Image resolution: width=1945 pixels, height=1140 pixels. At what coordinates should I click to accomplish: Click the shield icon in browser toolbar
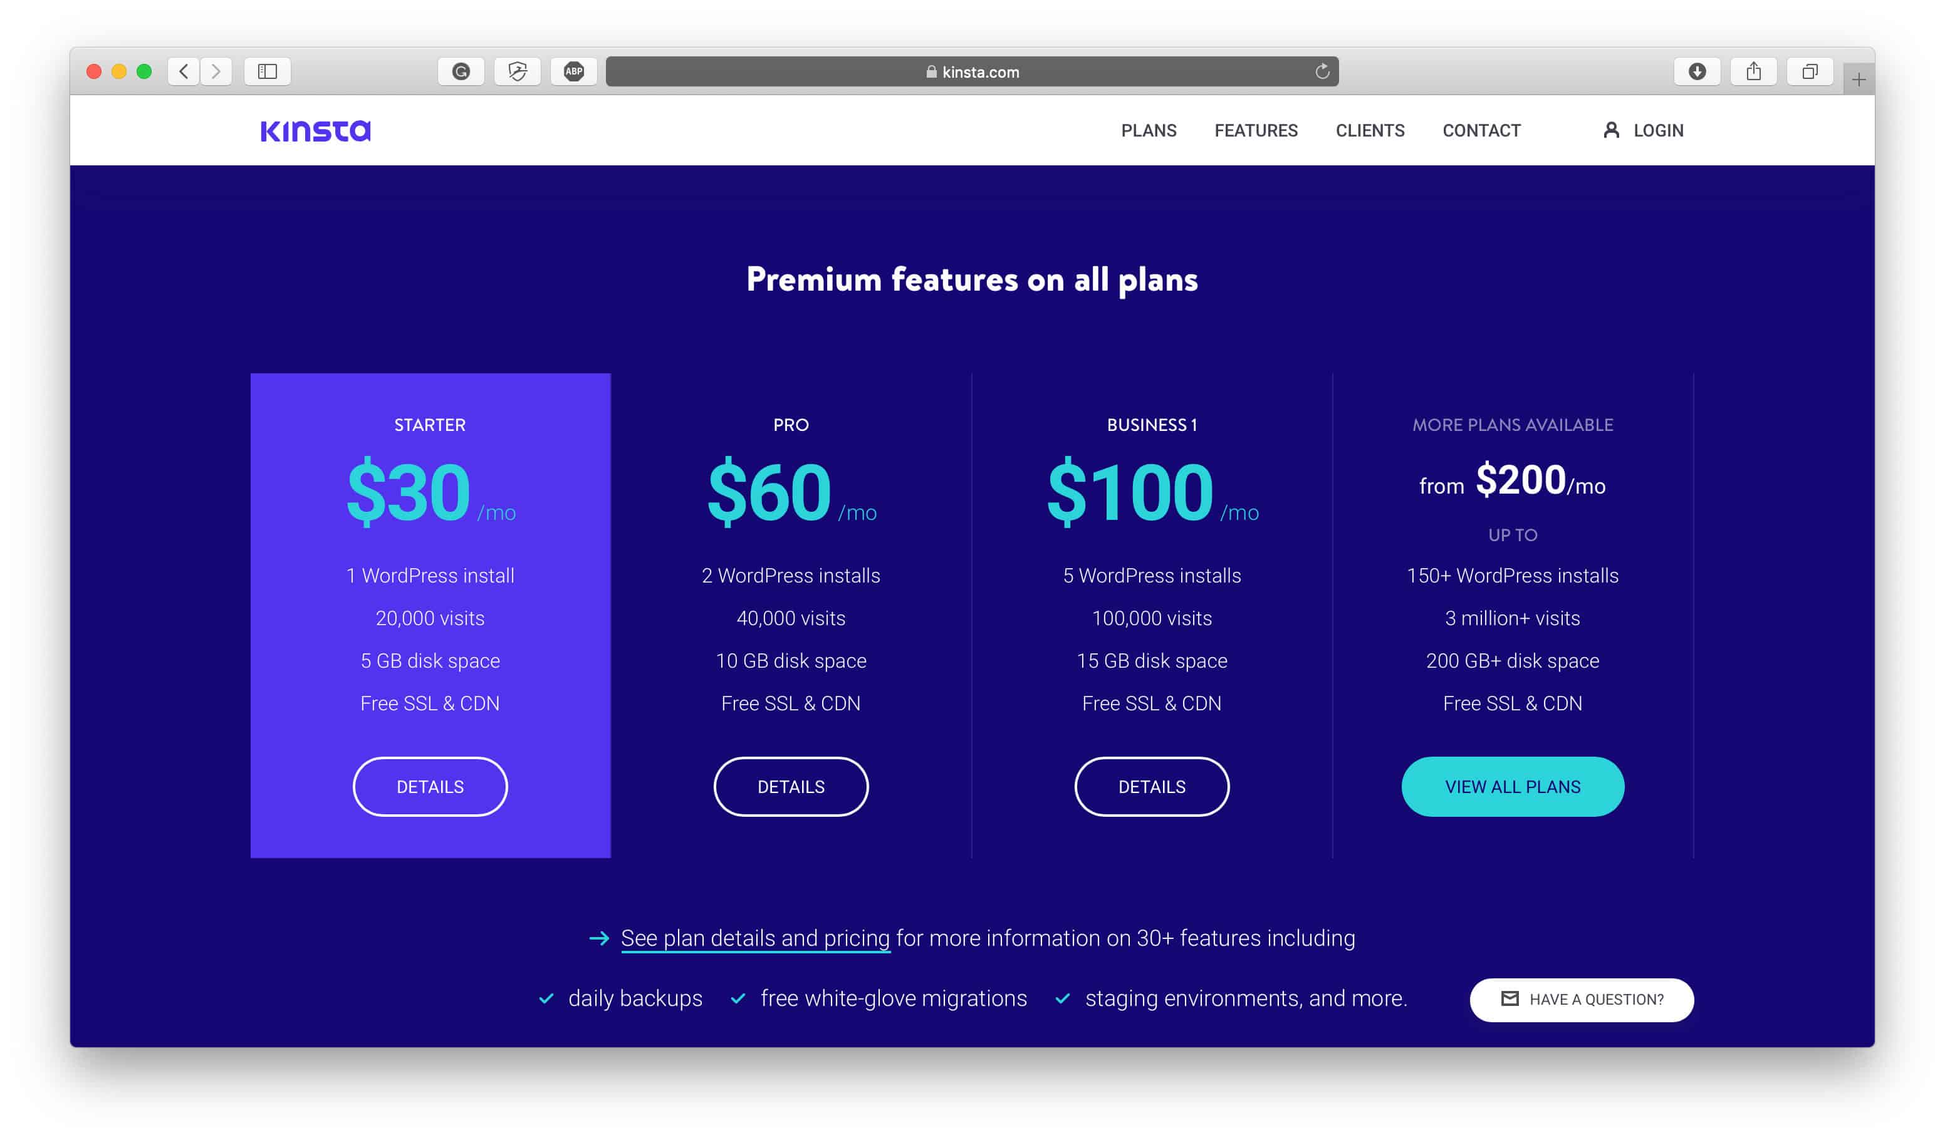[518, 72]
